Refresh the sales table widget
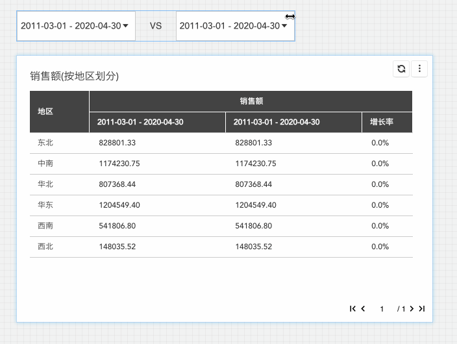Image resolution: width=457 pixels, height=344 pixels. point(401,69)
